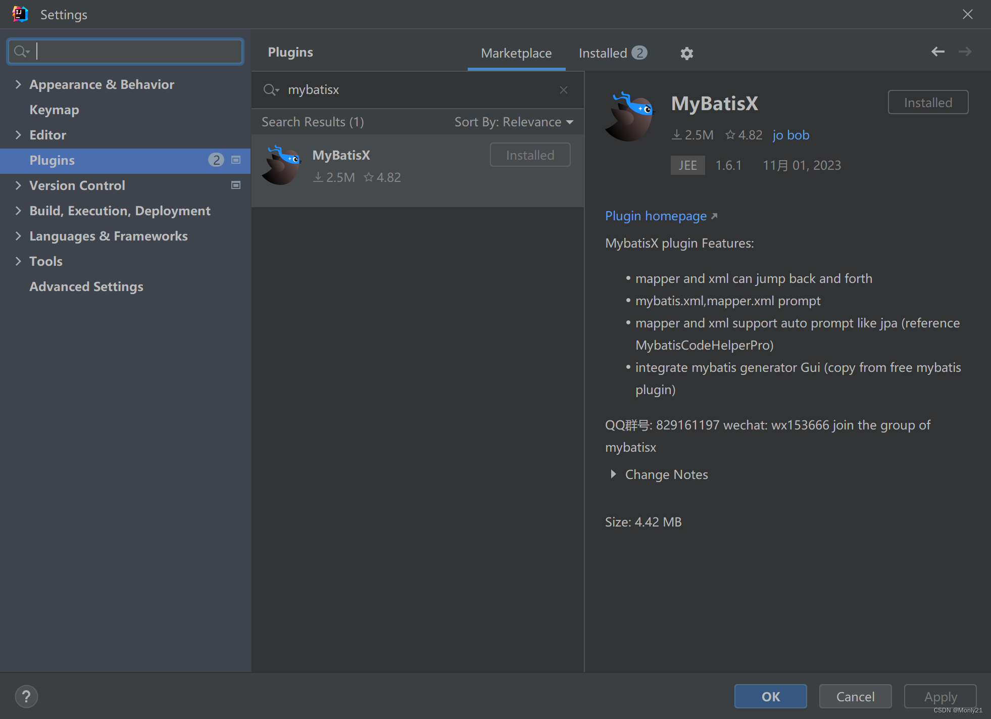Click the Plugins row project-level icon
This screenshot has height=719, width=991.
(x=236, y=160)
